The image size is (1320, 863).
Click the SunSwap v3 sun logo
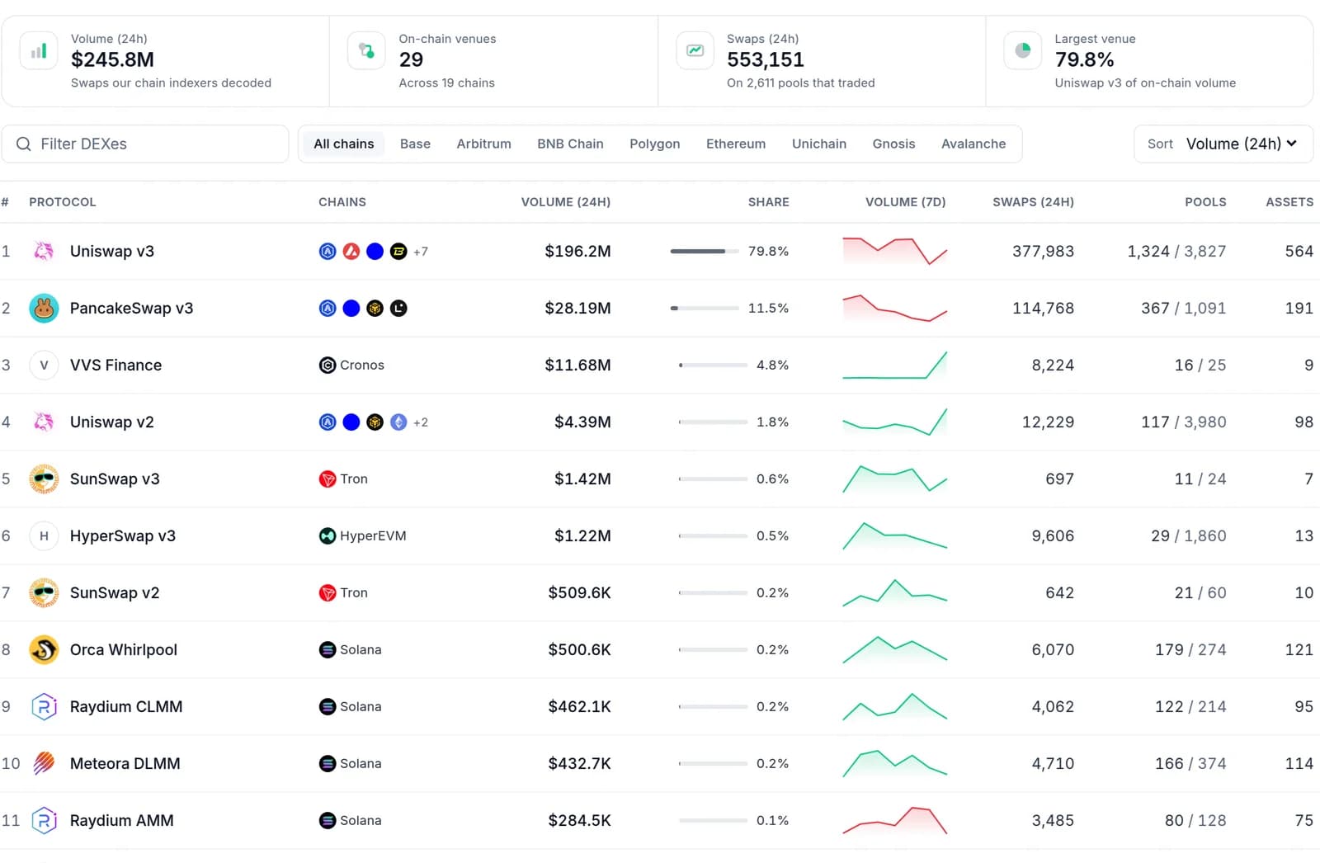click(x=44, y=479)
